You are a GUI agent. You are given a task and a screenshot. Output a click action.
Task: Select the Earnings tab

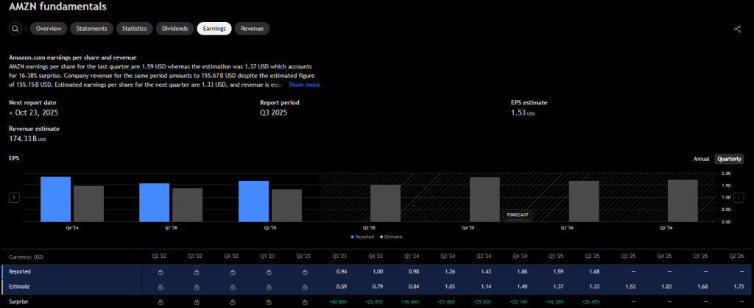214,29
